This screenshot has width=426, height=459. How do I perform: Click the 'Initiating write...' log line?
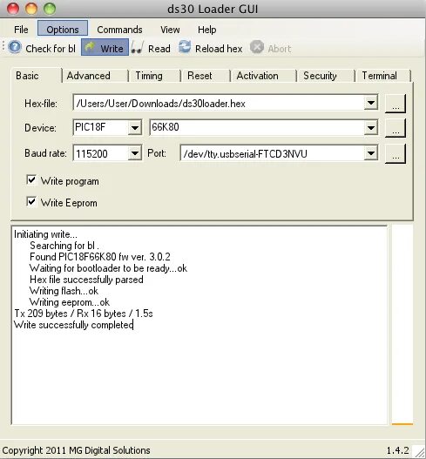pos(45,234)
